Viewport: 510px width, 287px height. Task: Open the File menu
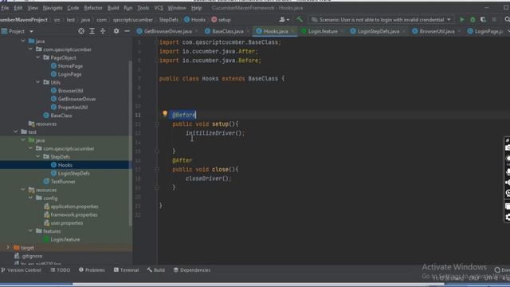click(5, 8)
